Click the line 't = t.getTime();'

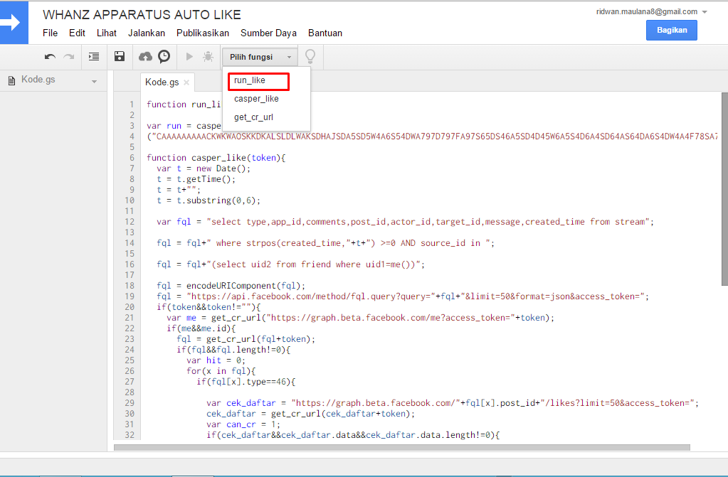pyautogui.click(x=196, y=179)
